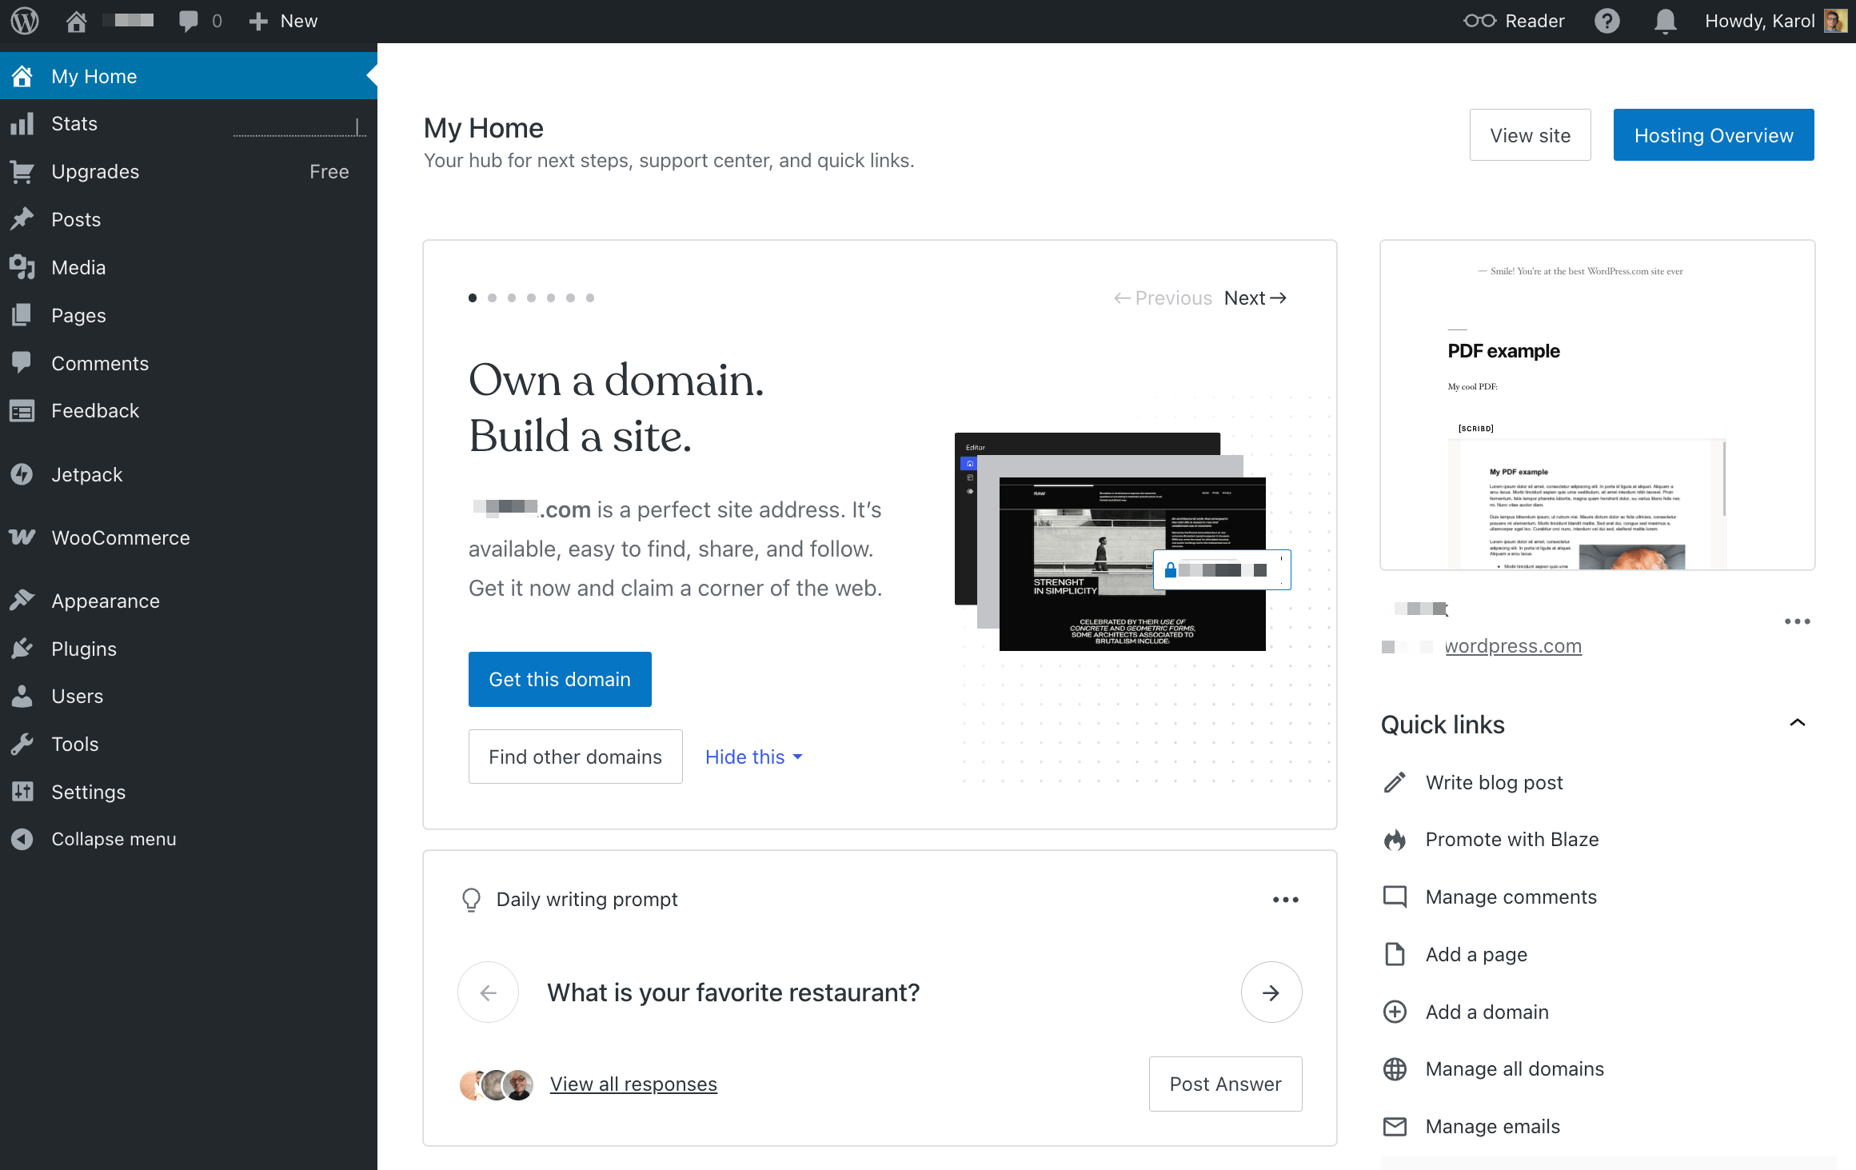Open WooCommerce in the sidebar

pos(121,537)
